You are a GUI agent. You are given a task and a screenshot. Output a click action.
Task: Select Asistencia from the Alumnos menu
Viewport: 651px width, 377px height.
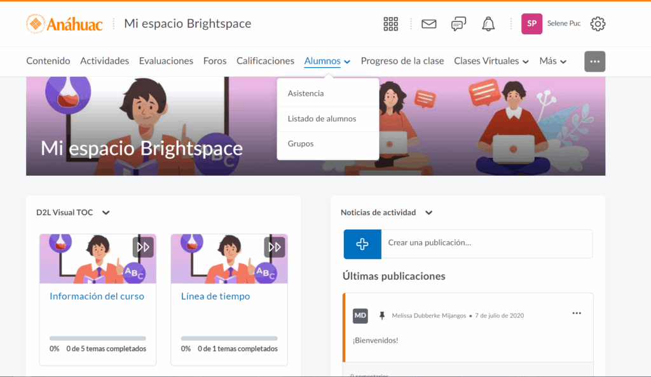click(x=306, y=93)
